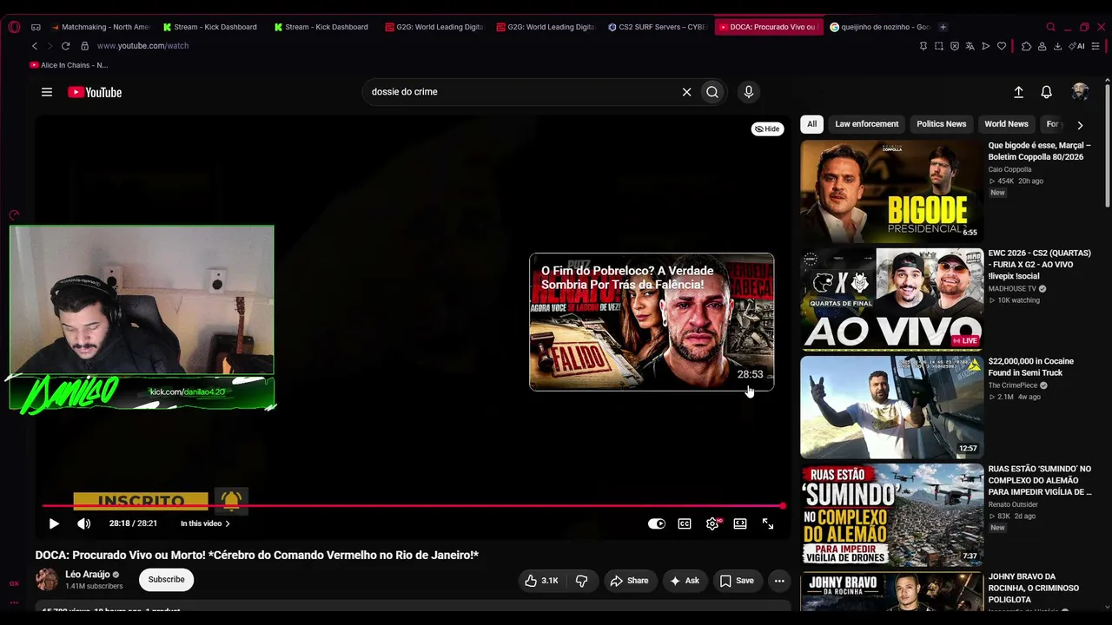This screenshot has width=1112, height=625.
Task: Open 'Johny Bravo da Rocinha' video title
Action: click(1033, 588)
